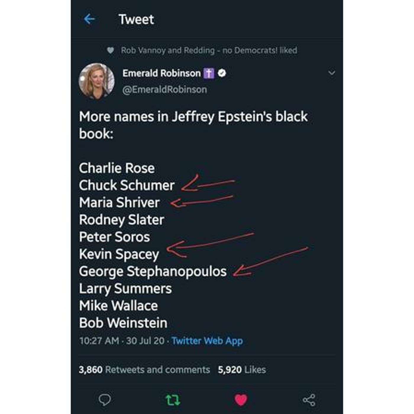This screenshot has height=414, width=414.
Task: Click the @EmeraldRobinson handle
Action: pyautogui.click(x=165, y=90)
